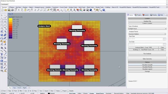Toggle the Quad osnap checkbox

[43, 91]
